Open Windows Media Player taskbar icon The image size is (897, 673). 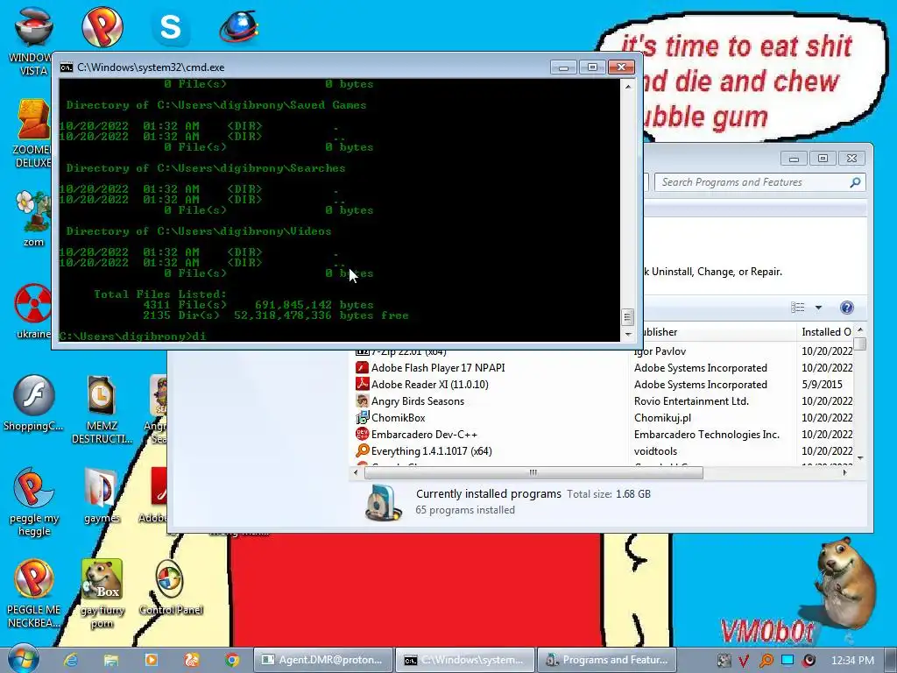pos(151,660)
